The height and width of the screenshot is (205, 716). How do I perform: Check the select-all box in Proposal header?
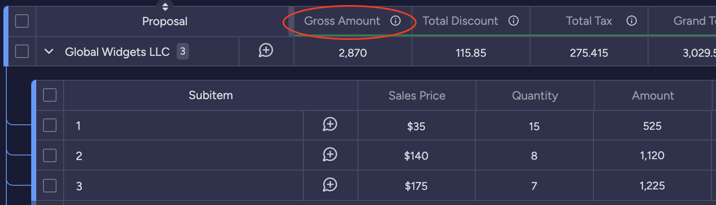[x=22, y=21]
